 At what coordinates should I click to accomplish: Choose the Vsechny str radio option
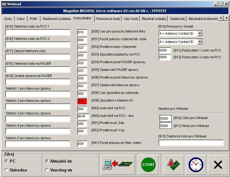(x=47, y=170)
